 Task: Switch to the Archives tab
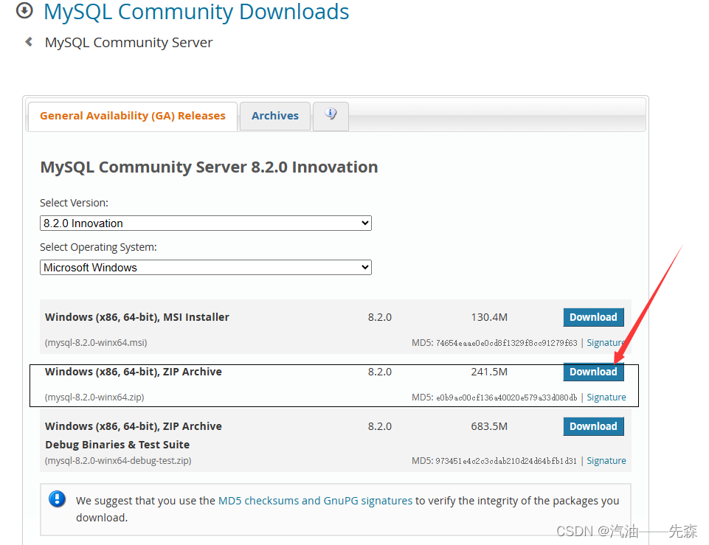coord(275,116)
